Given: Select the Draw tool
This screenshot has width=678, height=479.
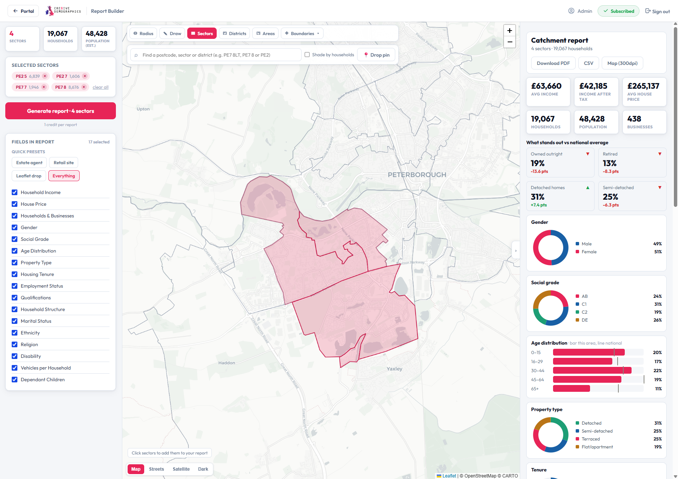Looking at the screenshot, I should tap(172, 33).
